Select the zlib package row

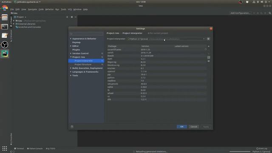pos(157,99)
